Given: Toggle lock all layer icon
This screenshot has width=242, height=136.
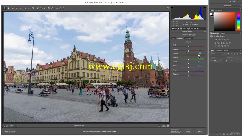Looking at the screenshot, I should click(226, 61).
